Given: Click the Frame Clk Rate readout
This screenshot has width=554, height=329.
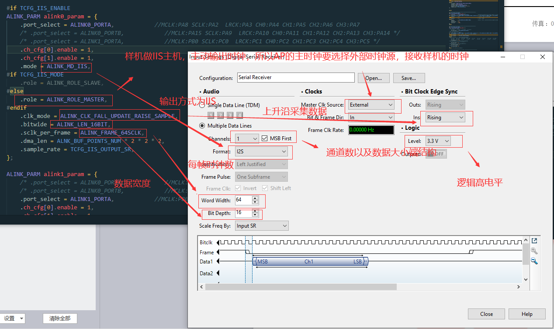Looking at the screenshot, I should [x=371, y=130].
